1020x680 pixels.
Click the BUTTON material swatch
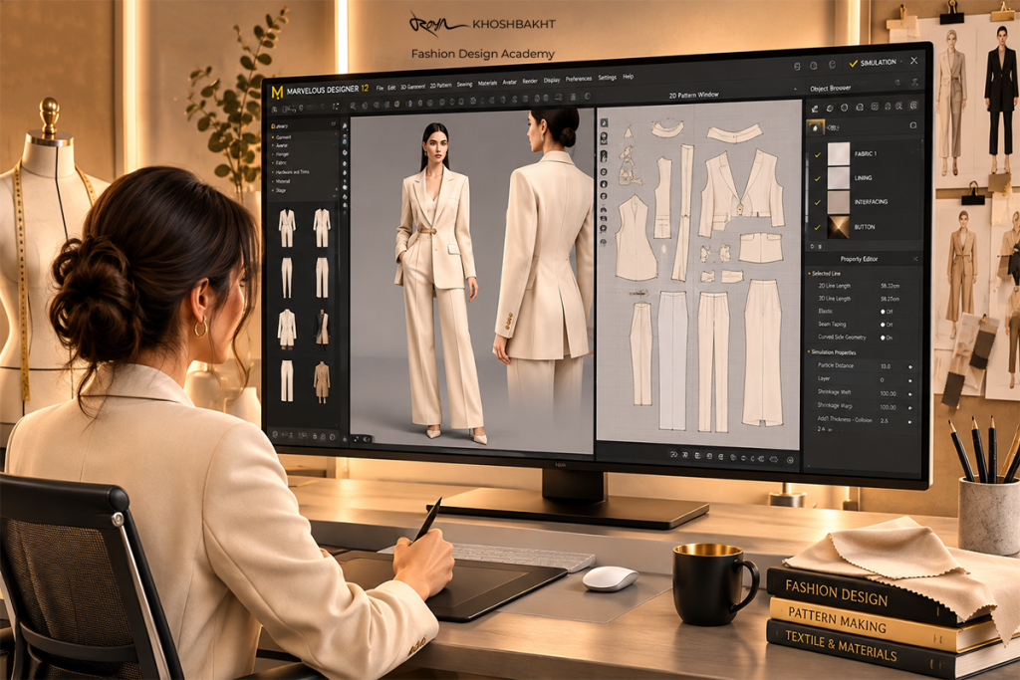[x=839, y=228]
